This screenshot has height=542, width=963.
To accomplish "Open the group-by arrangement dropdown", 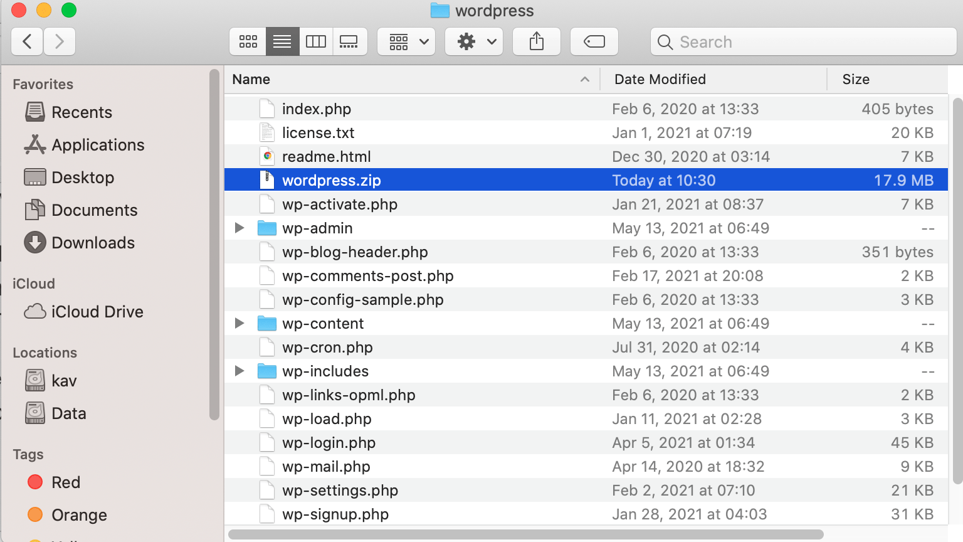I will [x=407, y=42].
